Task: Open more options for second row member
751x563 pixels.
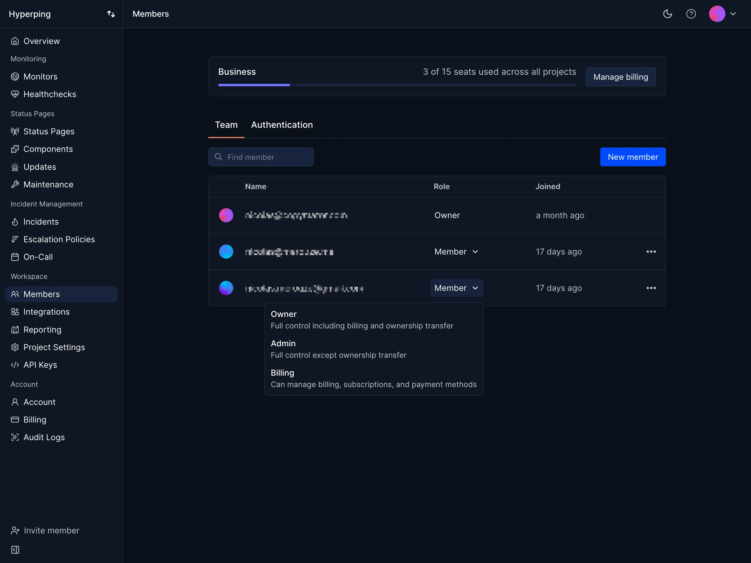Action: point(651,252)
